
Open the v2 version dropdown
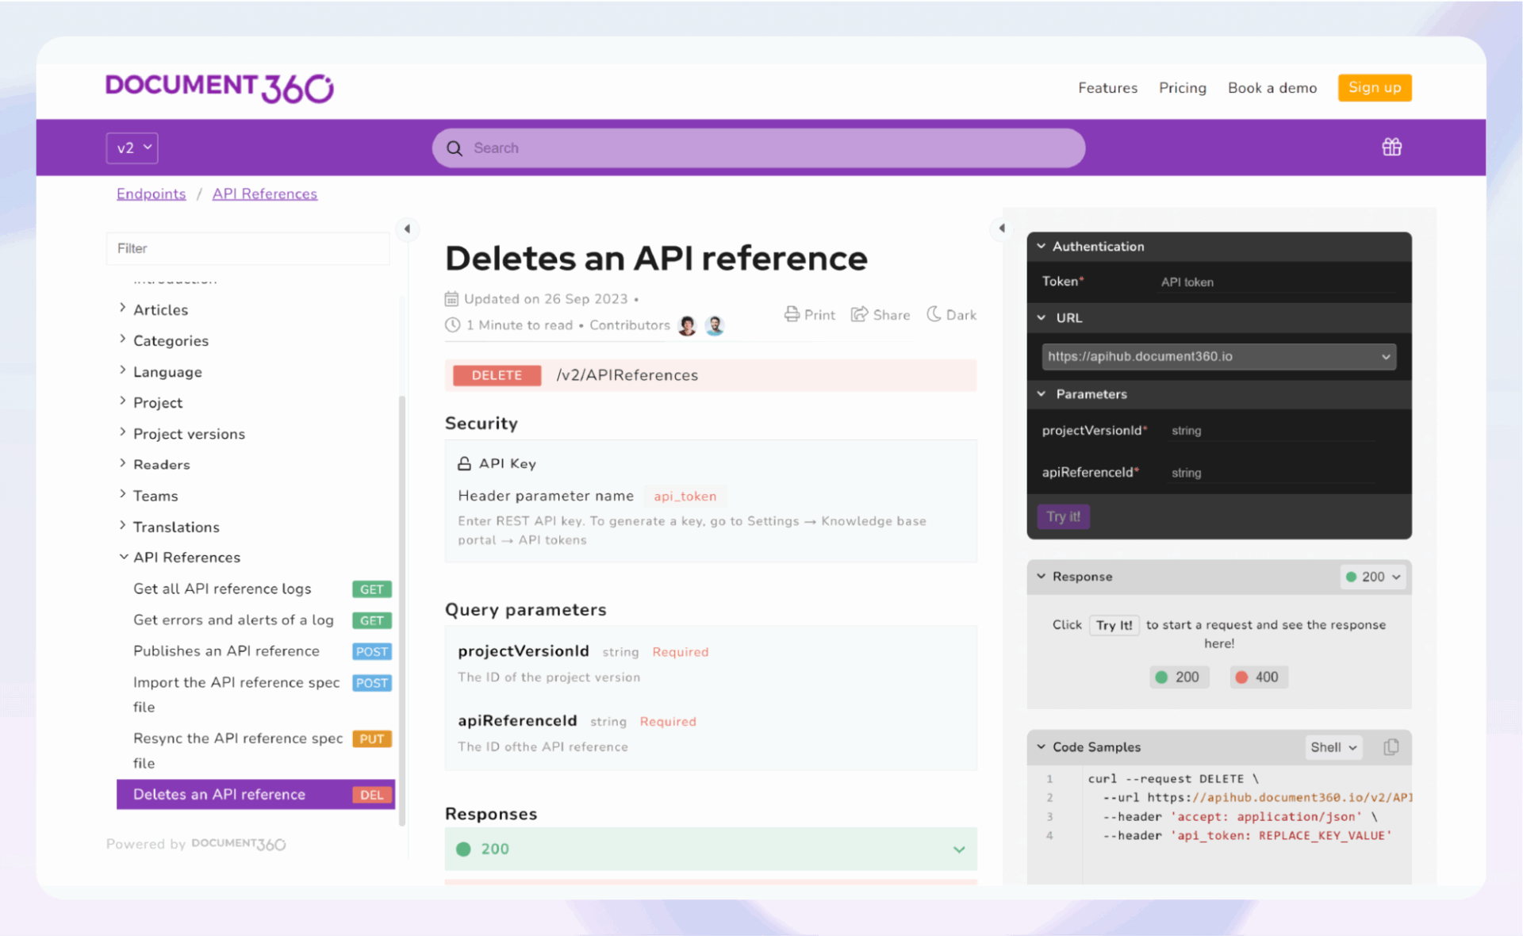132,148
